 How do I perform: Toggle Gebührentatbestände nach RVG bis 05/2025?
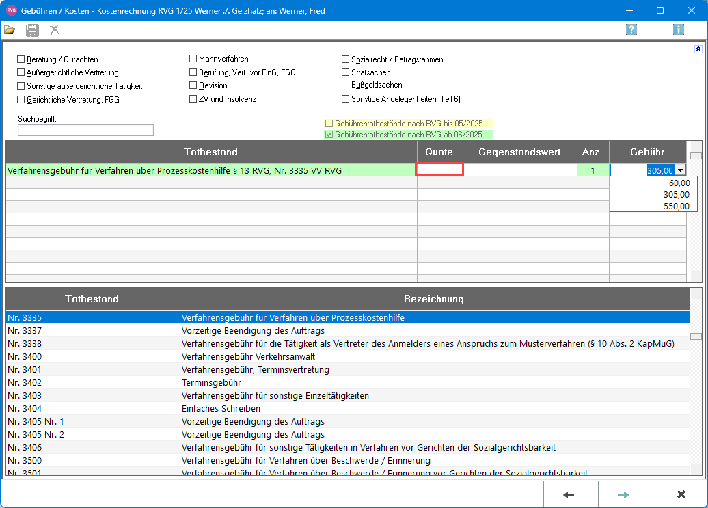pos(329,123)
